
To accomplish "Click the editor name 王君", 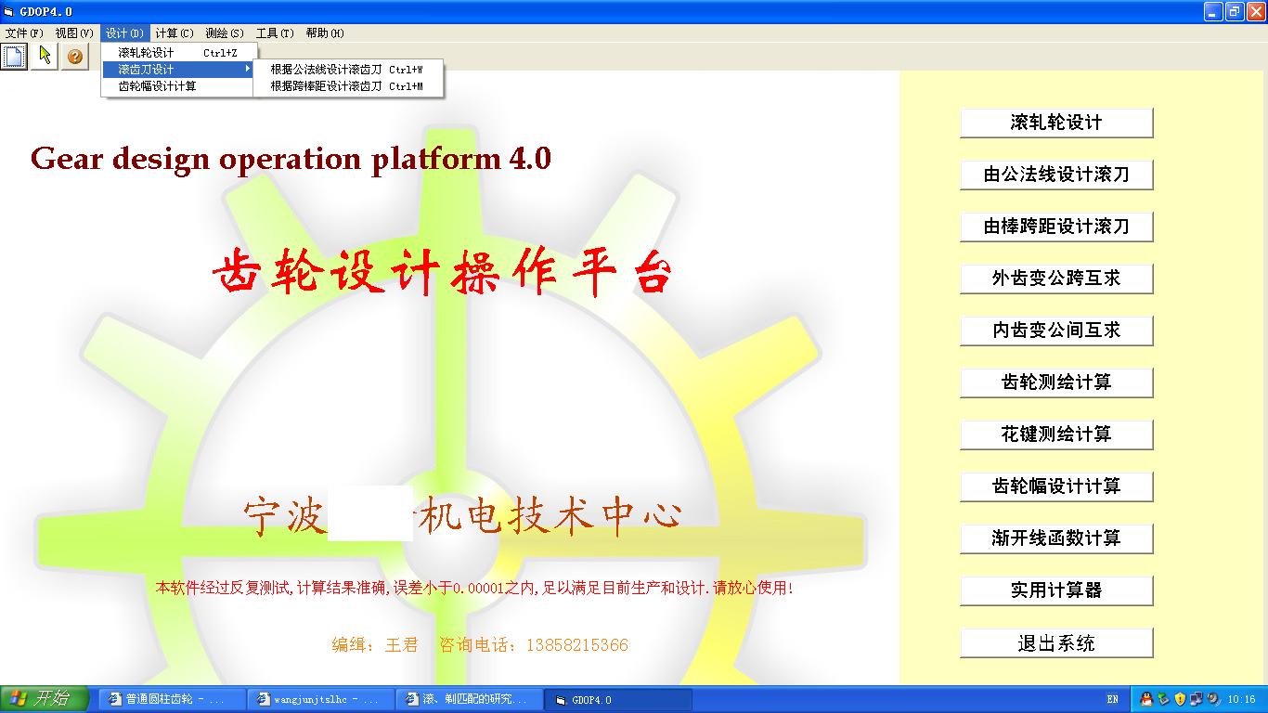I will [x=401, y=644].
